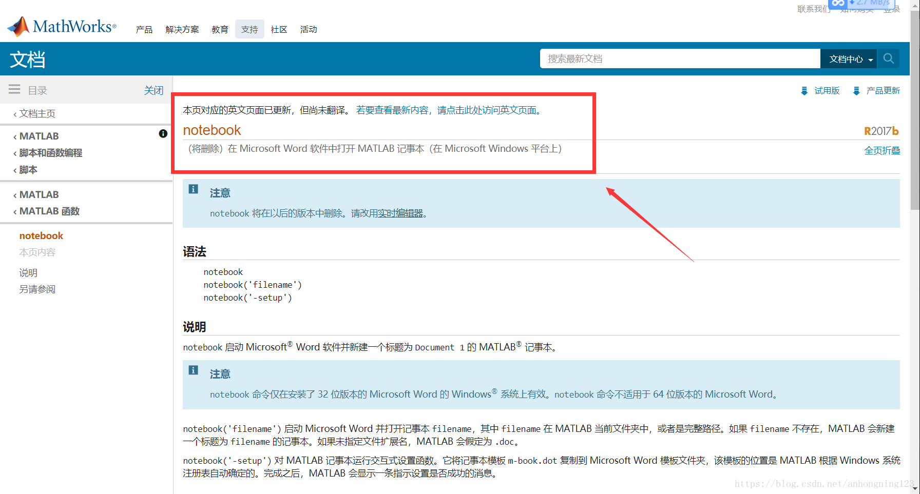Follow the link to view English page

(448, 110)
